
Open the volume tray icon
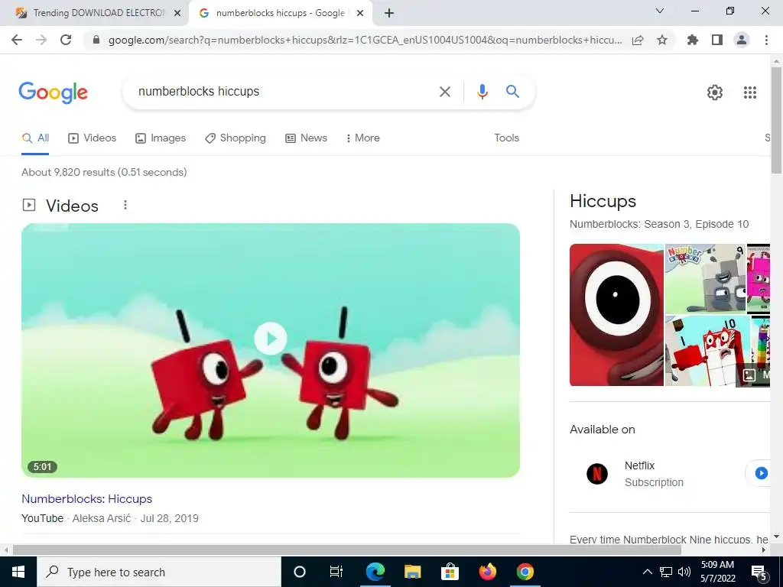pyautogui.click(x=684, y=572)
